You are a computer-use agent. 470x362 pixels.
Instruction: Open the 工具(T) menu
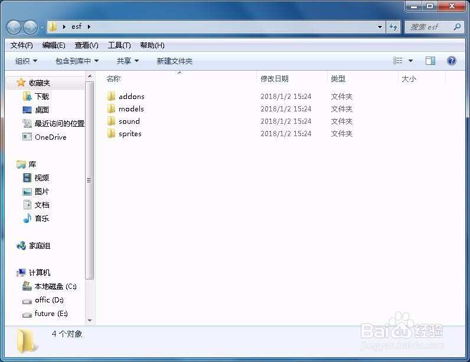click(x=119, y=45)
